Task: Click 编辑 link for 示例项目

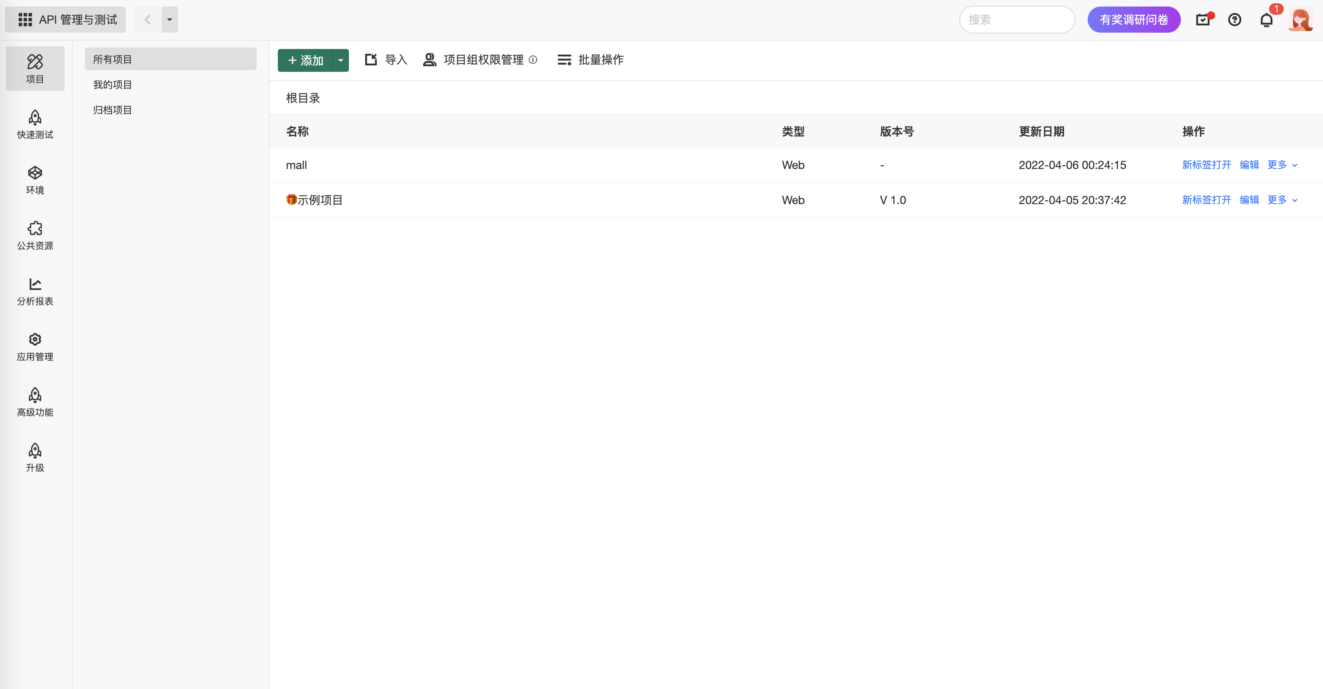Action: point(1249,200)
